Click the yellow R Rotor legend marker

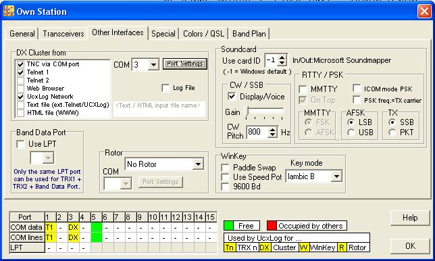coord(342,247)
